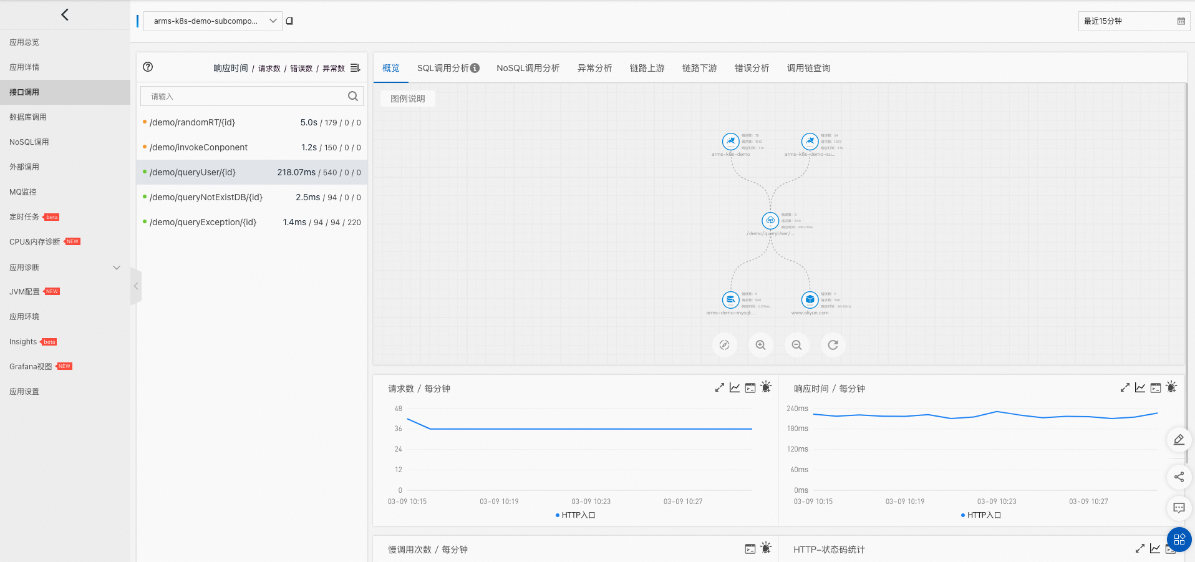Click the line-chart icon on HTTP-状态码统计 chart

point(1155,549)
